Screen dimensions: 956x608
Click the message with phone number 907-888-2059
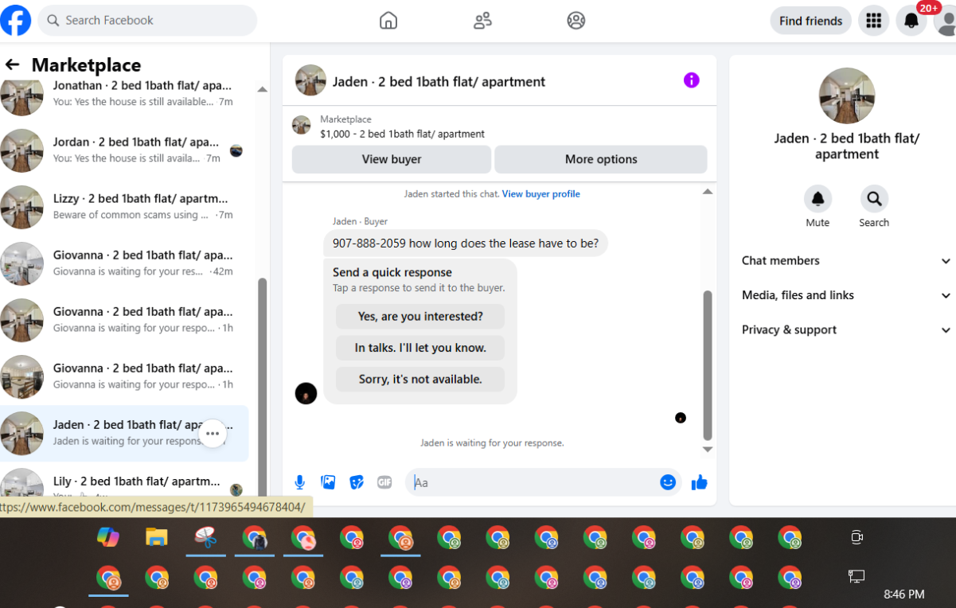coord(466,244)
